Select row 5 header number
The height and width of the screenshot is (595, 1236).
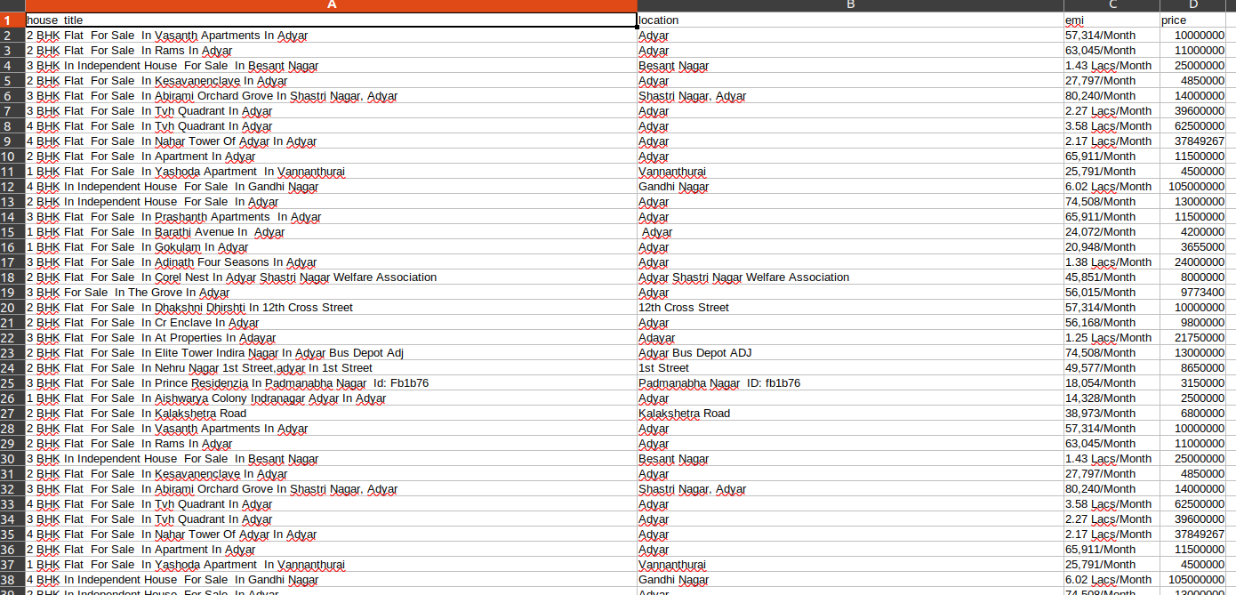point(12,80)
